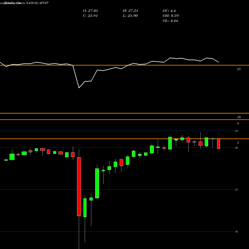This screenshot has height=249, width=249.
Task: Click the tall red crash candlestick body
Action: [79, 187]
